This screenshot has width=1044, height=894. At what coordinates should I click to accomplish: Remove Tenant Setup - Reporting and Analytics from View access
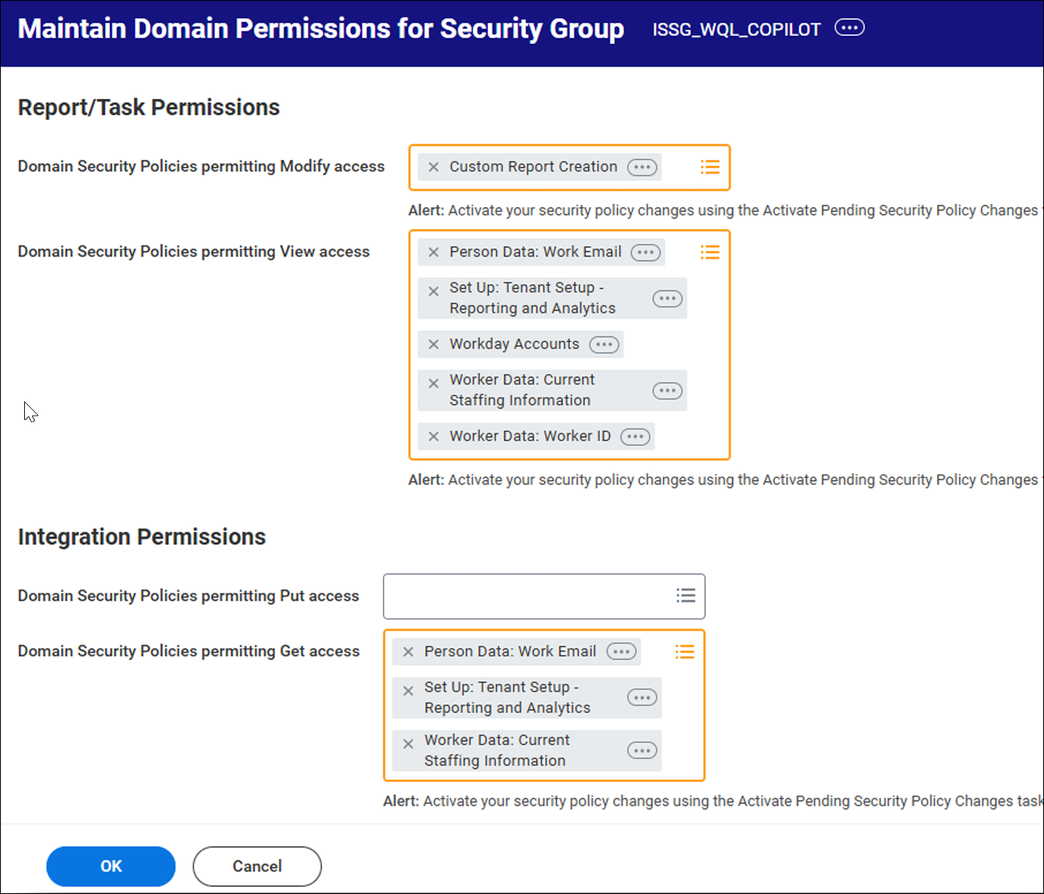pos(434,292)
